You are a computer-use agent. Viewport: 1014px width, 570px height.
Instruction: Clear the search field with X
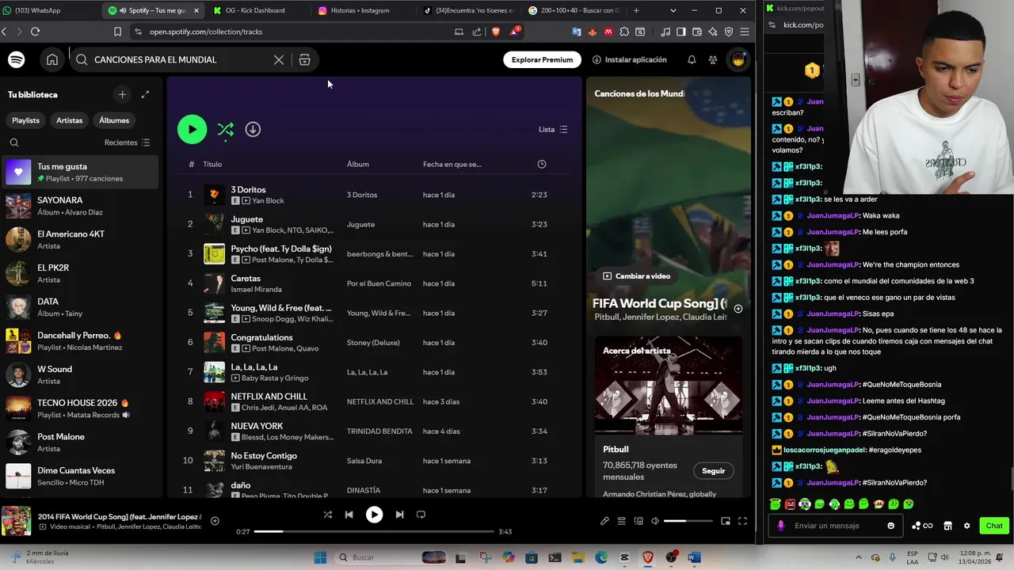(279, 59)
